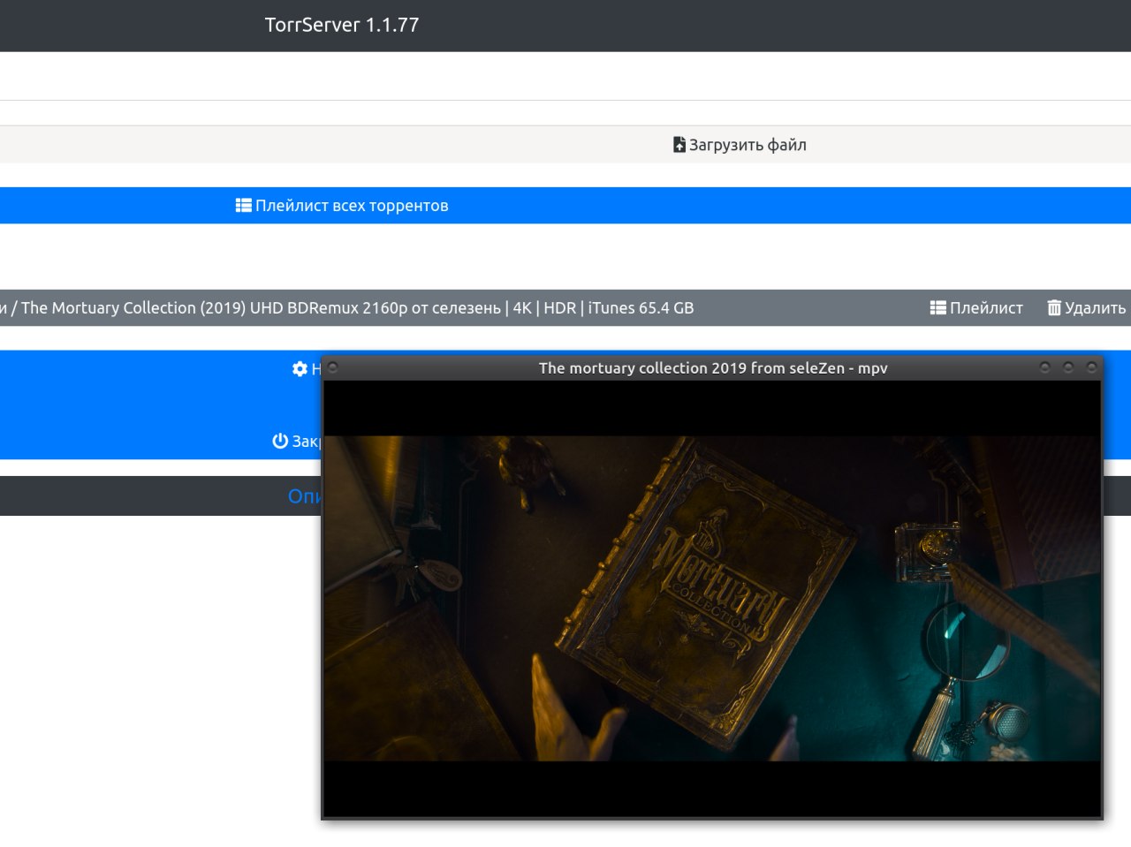Open Плейлист всех торрентов

342,206
